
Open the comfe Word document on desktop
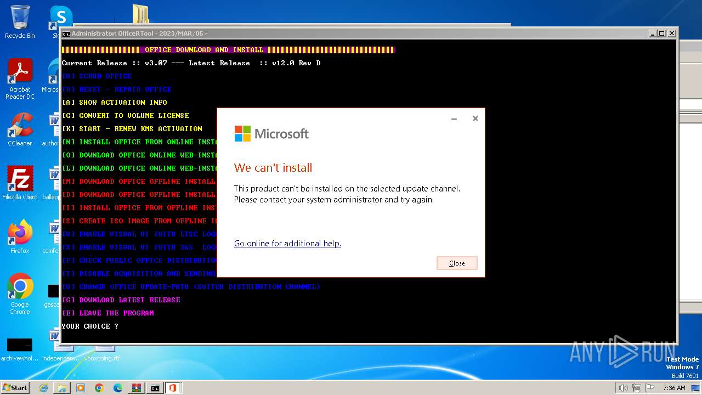53,237
